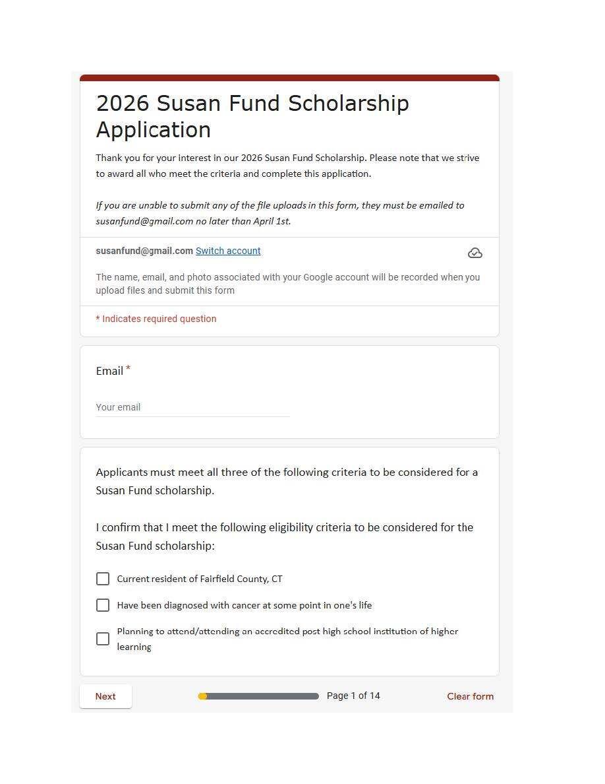Click the Page 1 of 14 label

coord(353,696)
